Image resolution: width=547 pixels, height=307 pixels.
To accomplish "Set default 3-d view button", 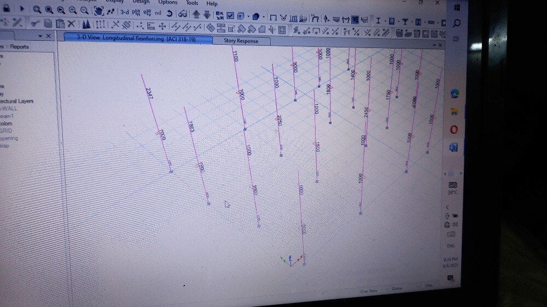I will (x=125, y=12).
